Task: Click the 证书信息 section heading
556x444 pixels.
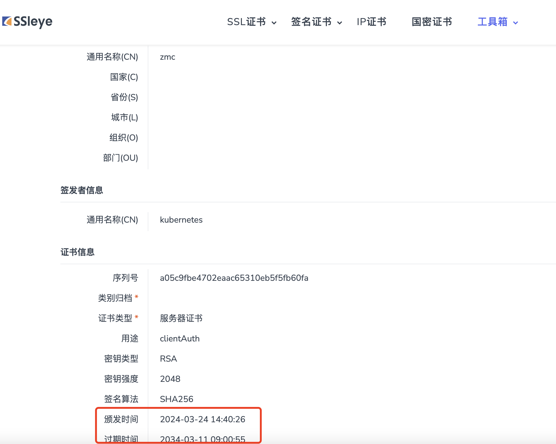Action: coord(78,252)
